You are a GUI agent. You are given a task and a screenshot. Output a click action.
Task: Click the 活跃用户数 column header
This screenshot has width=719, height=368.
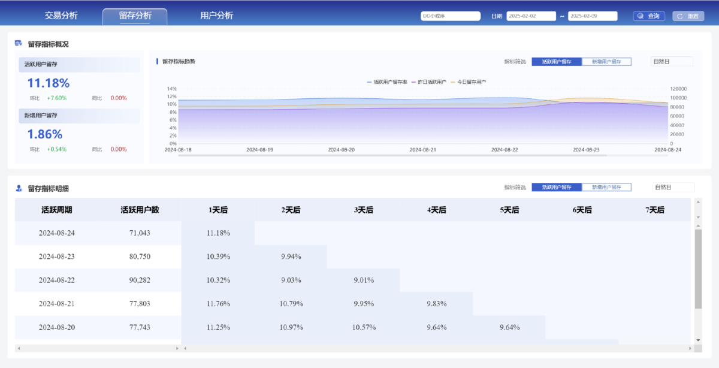140,210
